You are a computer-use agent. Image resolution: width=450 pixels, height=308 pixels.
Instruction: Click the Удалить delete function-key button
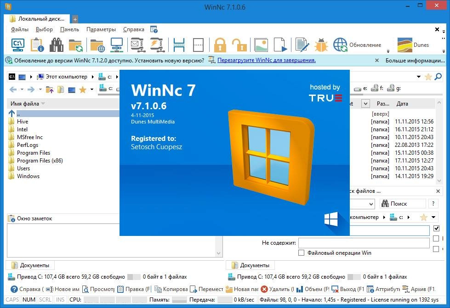point(278,289)
